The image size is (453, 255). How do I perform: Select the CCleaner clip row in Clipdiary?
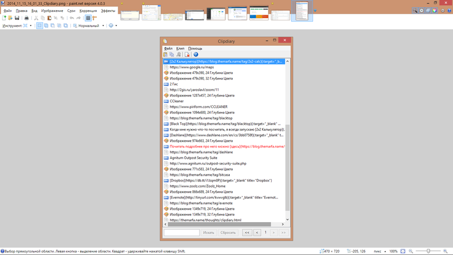(x=224, y=101)
